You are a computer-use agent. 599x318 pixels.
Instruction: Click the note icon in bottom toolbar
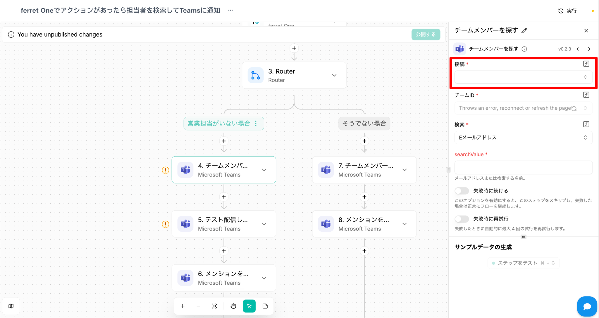(265, 306)
